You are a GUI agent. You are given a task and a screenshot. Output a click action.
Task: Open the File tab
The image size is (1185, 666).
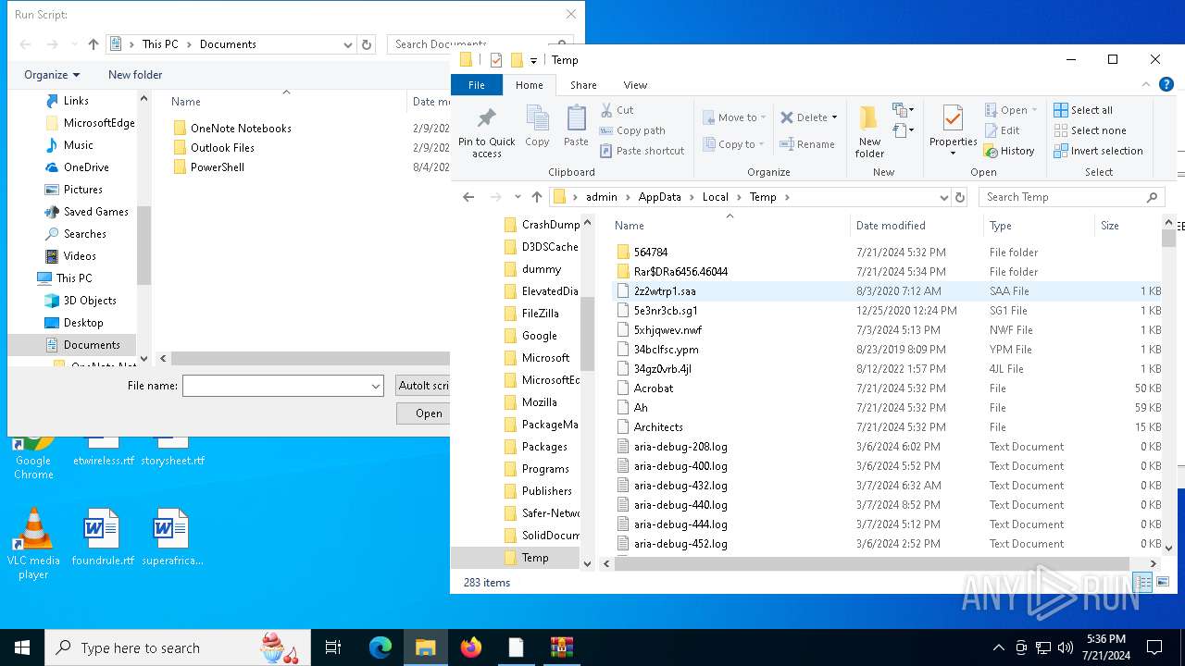click(476, 85)
